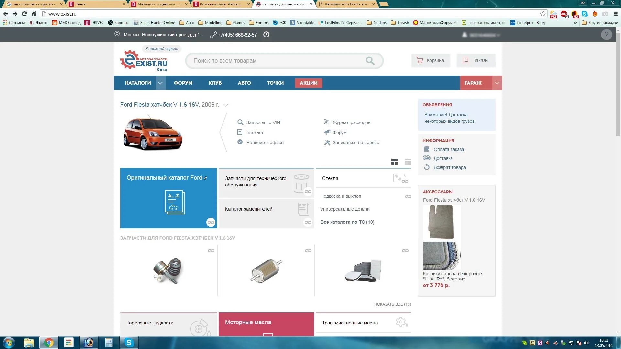
Task: Read the Внимание! Доставка announcement
Action: (x=450, y=118)
